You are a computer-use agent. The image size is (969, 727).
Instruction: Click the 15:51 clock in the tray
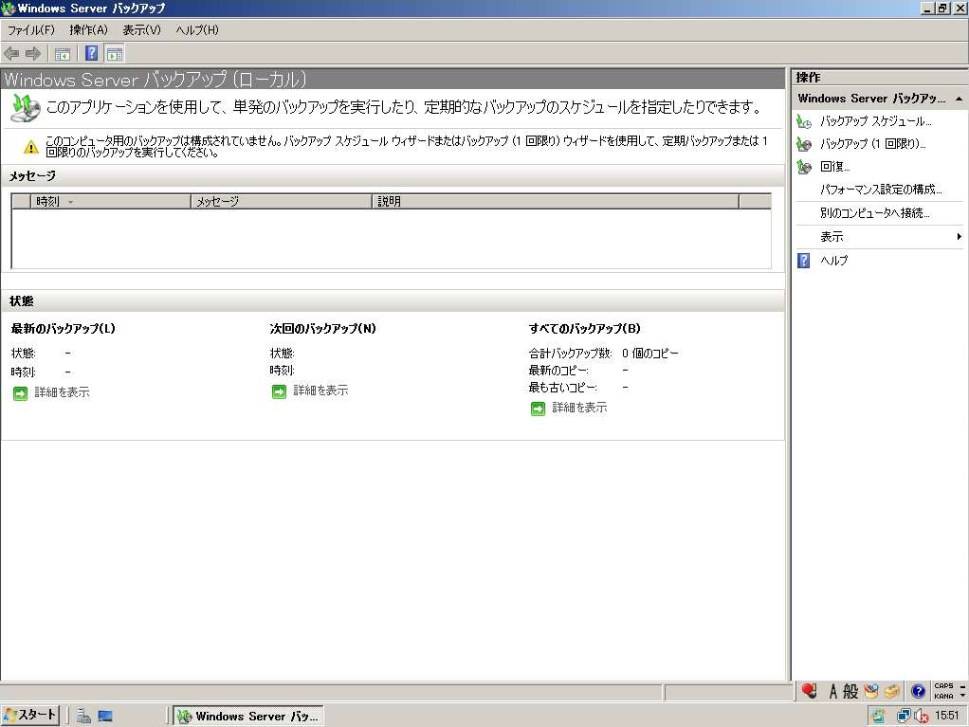(x=947, y=716)
